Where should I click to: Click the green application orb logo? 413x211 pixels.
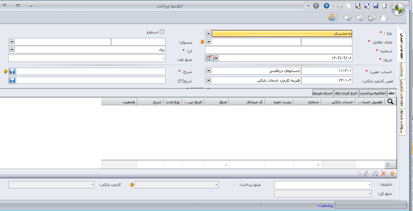(399, 10)
